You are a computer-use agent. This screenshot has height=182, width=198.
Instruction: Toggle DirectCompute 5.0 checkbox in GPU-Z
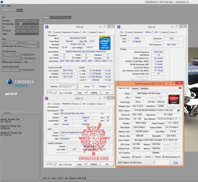[163, 157]
